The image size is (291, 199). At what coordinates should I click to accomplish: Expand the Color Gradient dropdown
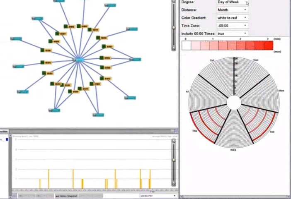pos(233,18)
